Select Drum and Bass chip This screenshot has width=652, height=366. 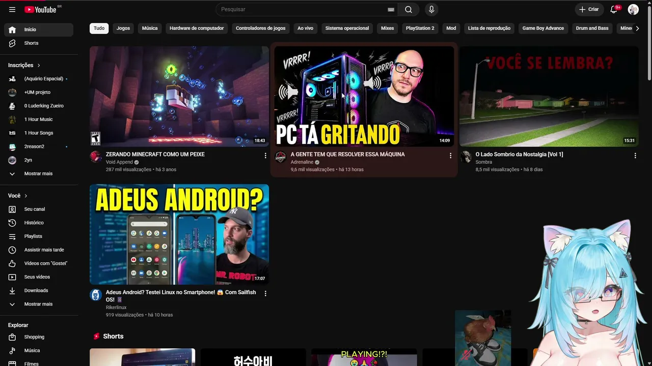point(592,28)
